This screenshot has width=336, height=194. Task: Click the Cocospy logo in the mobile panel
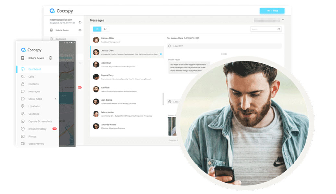point(31,50)
